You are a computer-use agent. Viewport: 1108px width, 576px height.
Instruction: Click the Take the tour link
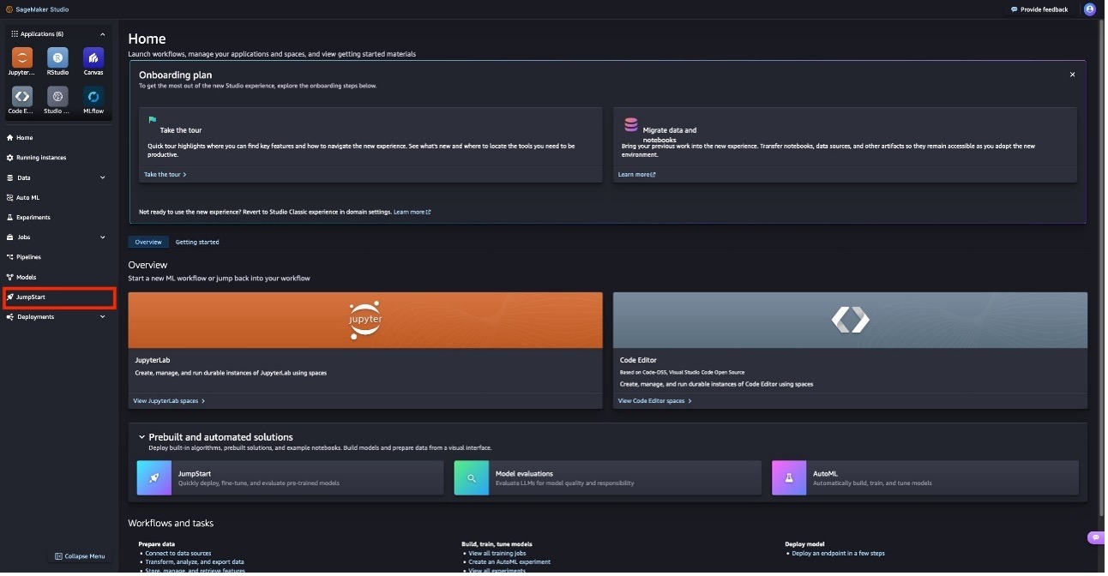165,175
